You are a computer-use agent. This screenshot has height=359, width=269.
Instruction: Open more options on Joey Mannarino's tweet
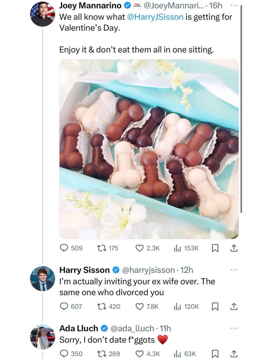click(234, 5)
